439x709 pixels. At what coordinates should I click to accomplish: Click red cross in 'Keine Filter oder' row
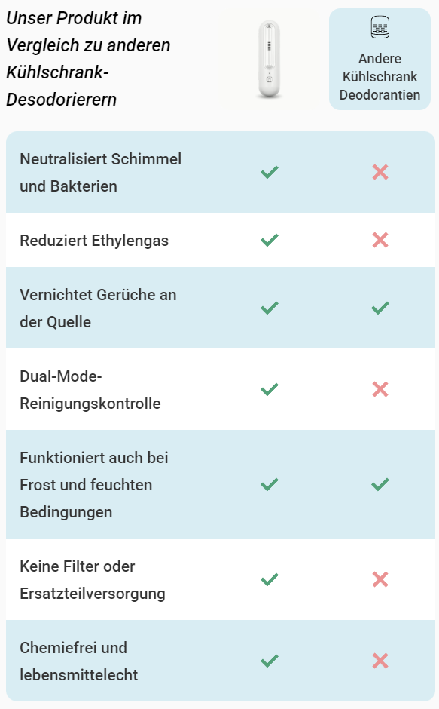[380, 579]
